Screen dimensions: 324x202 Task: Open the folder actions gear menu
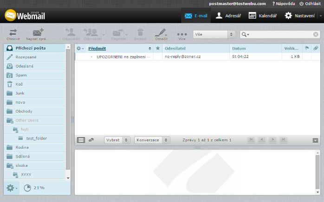point(12,188)
